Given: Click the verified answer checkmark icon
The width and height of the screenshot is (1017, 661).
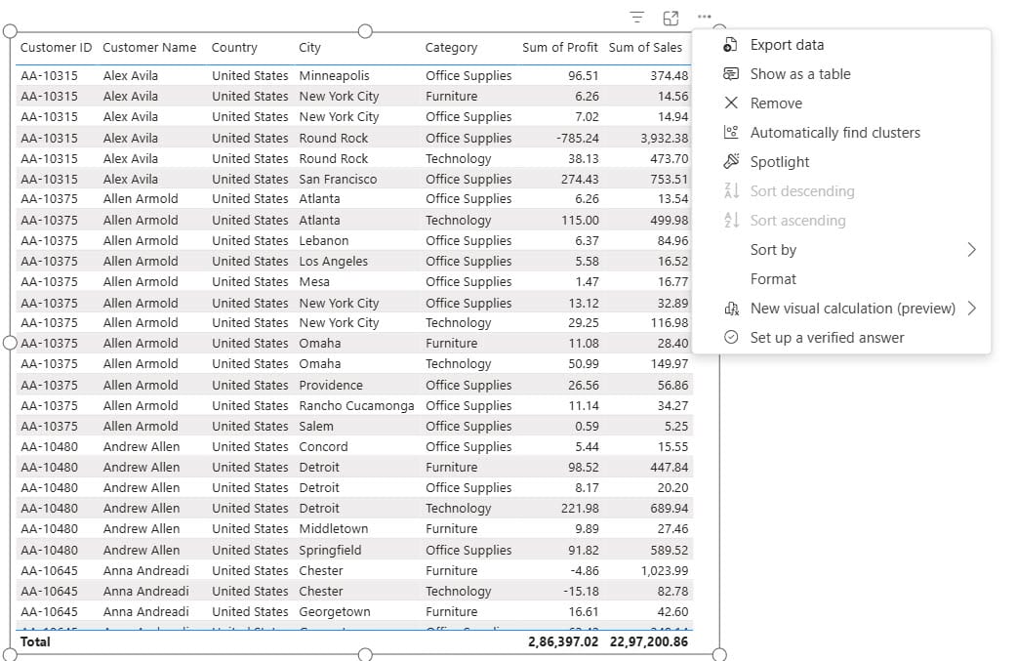Looking at the screenshot, I should [x=731, y=337].
